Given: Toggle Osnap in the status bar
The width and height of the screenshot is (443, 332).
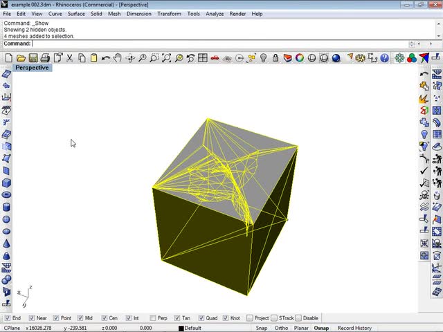Looking at the screenshot, I should (321, 328).
